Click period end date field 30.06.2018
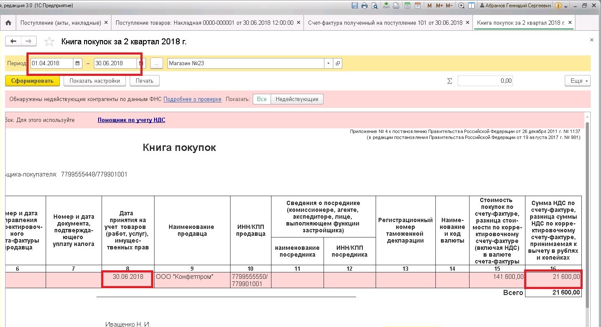 click(x=115, y=63)
